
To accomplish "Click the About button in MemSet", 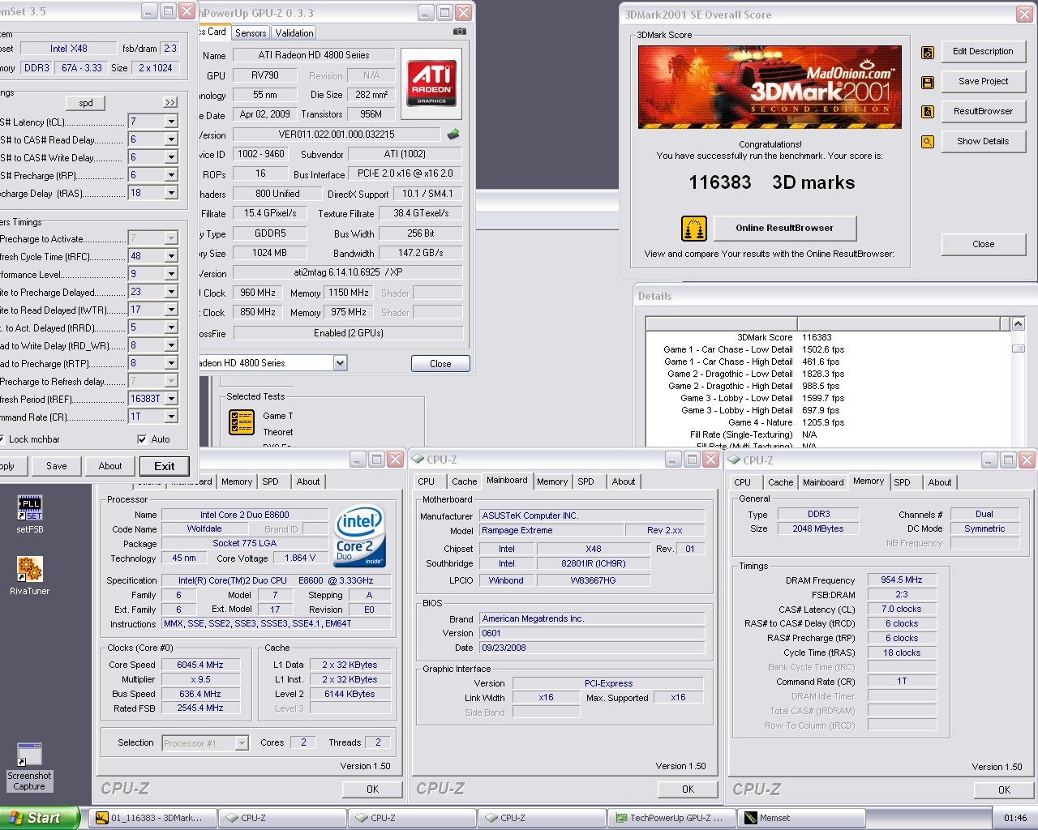I will tap(110, 466).
